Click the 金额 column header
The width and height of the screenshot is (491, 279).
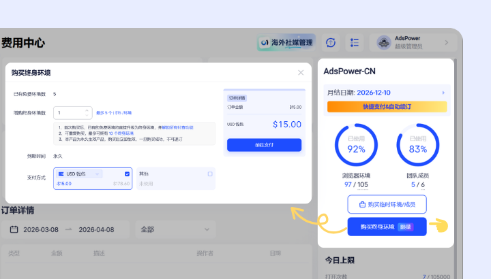coord(57,253)
